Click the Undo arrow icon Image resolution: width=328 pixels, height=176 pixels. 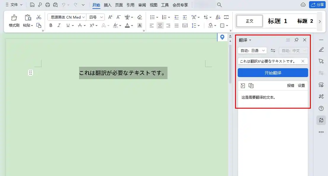(x=64, y=5)
